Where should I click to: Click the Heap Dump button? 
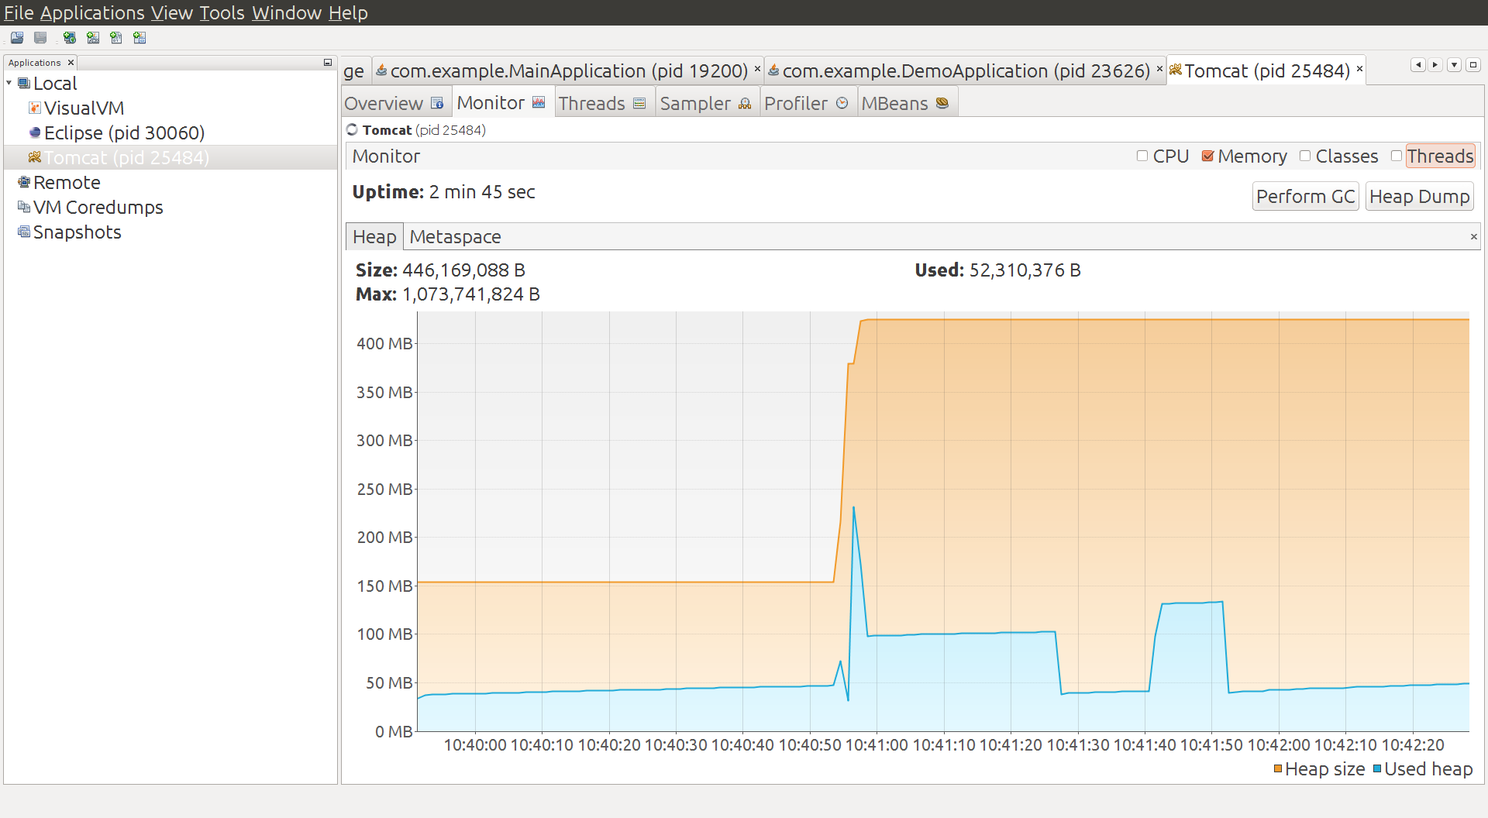tap(1418, 197)
